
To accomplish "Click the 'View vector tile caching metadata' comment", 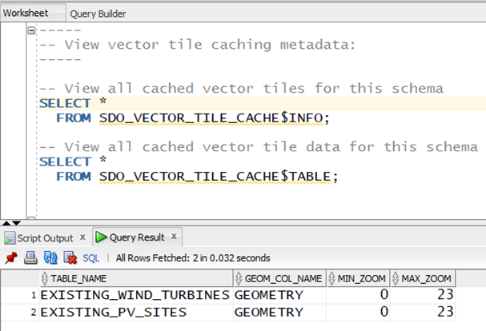I will tap(198, 45).
